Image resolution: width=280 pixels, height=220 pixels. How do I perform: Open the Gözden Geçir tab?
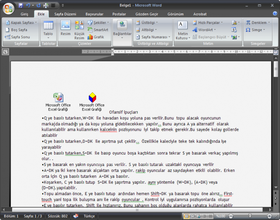147,14
